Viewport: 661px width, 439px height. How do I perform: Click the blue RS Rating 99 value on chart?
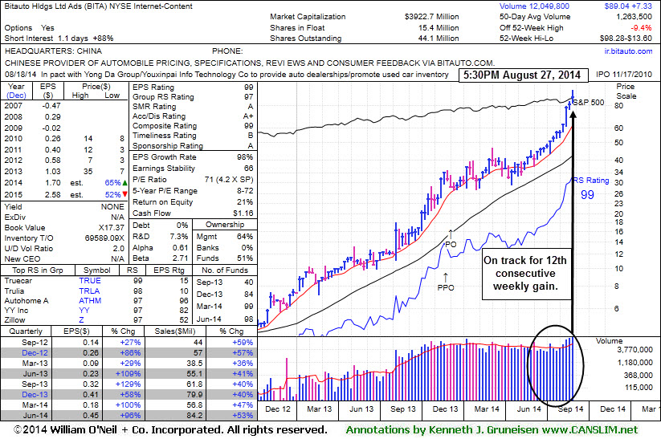click(x=587, y=195)
